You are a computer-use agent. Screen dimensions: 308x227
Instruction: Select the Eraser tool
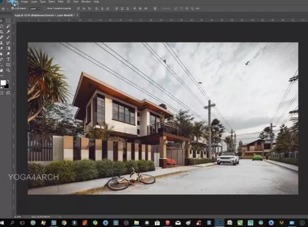tap(1, 48)
